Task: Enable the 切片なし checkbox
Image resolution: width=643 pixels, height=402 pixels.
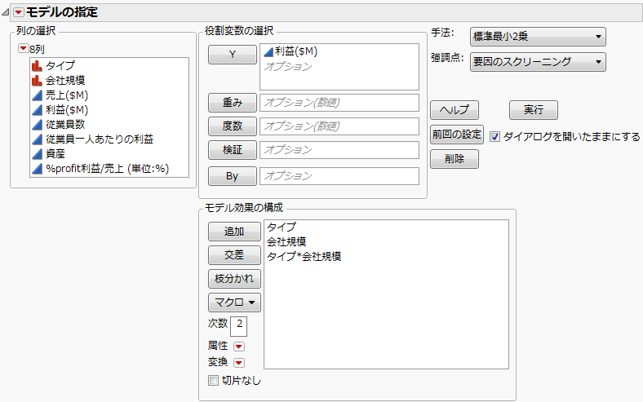Action: point(214,380)
